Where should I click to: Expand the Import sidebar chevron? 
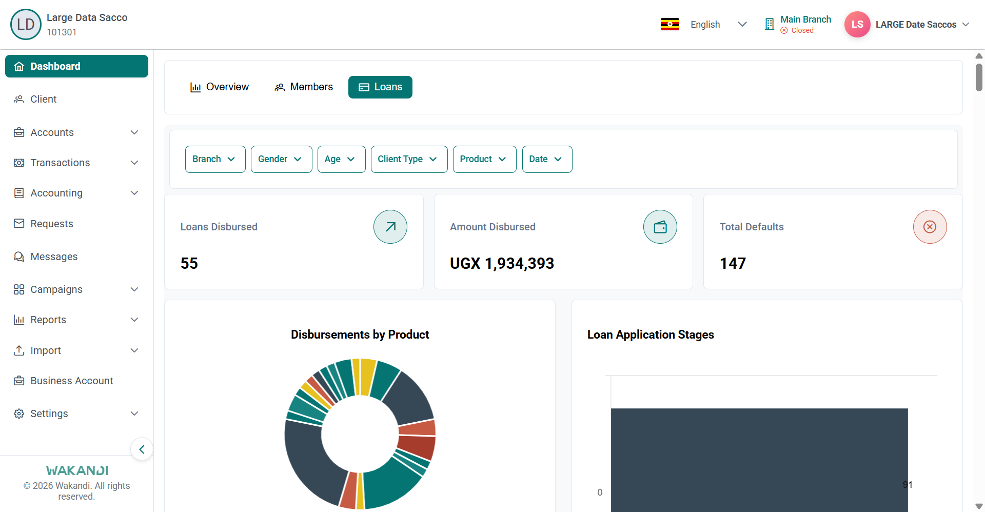click(134, 350)
